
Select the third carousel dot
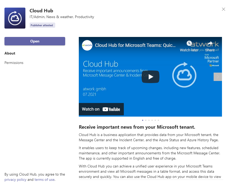pos(149,120)
